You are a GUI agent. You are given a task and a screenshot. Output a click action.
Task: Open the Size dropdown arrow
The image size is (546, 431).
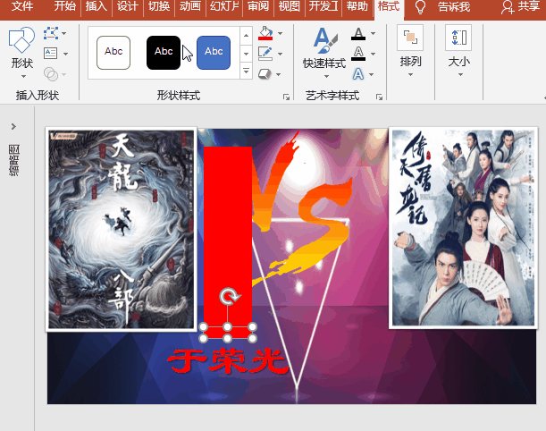point(460,75)
